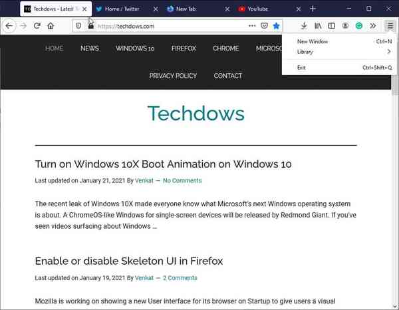Open the No Comments link
This screenshot has width=399, height=310.
click(182, 180)
